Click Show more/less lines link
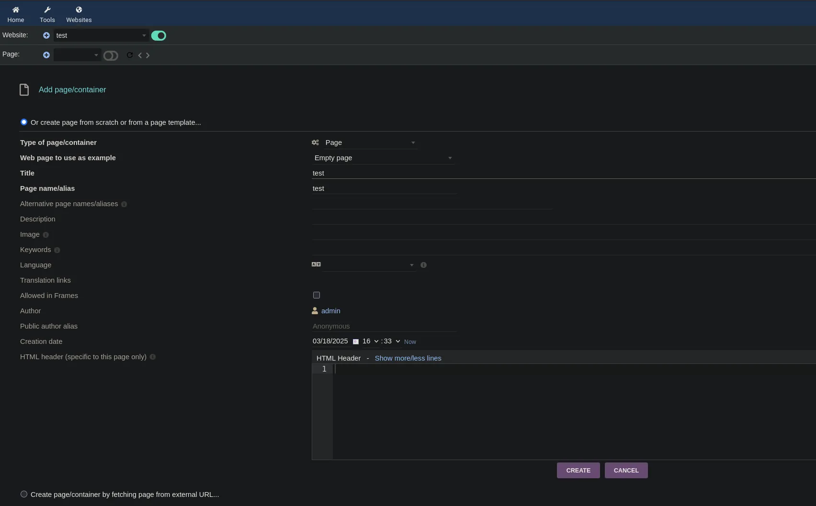Screen dimensions: 816x506 point(408,358)
